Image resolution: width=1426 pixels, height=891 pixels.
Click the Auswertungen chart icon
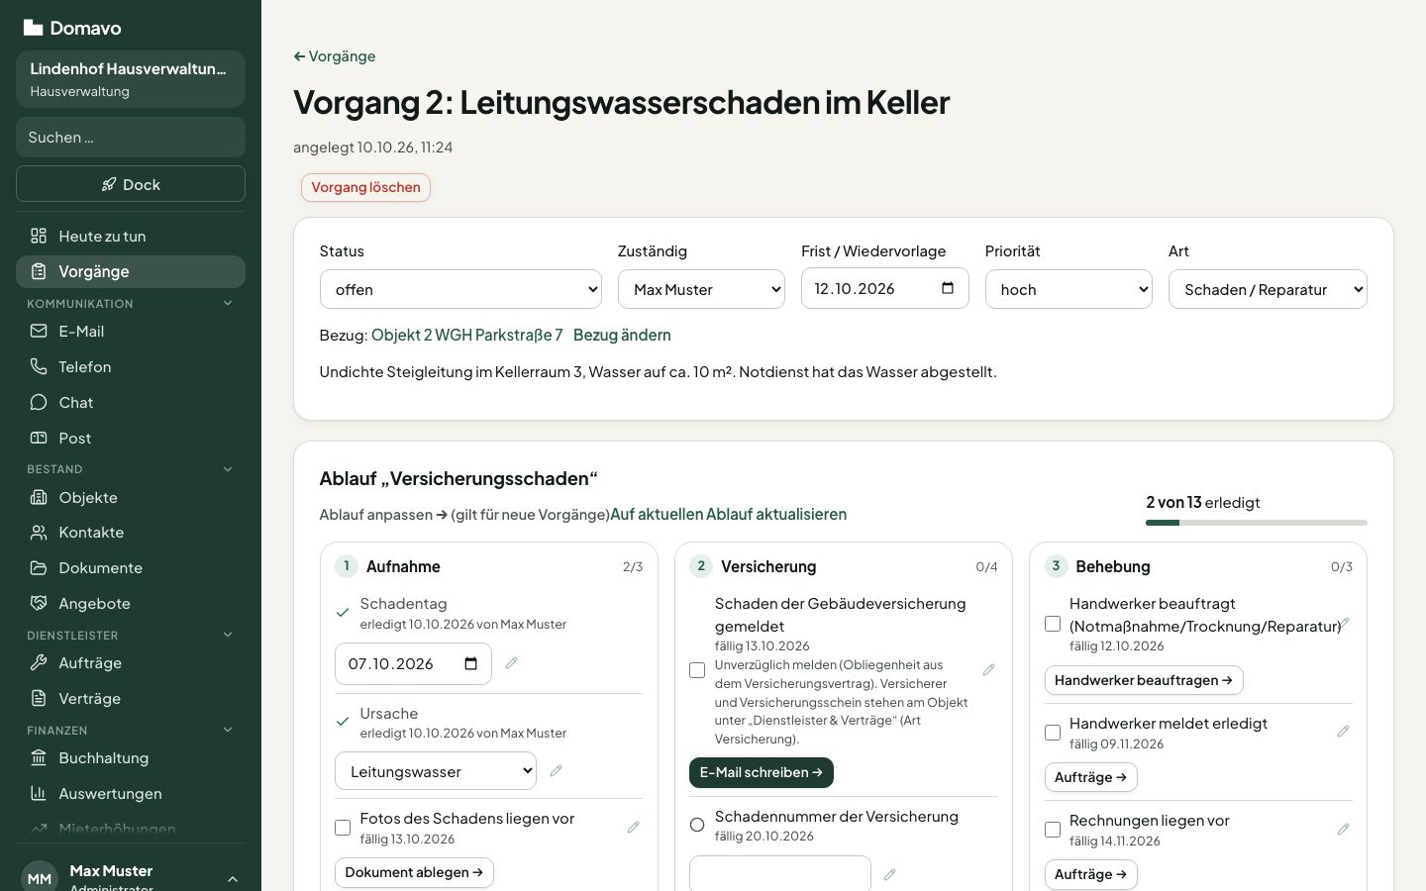[39, 794]
